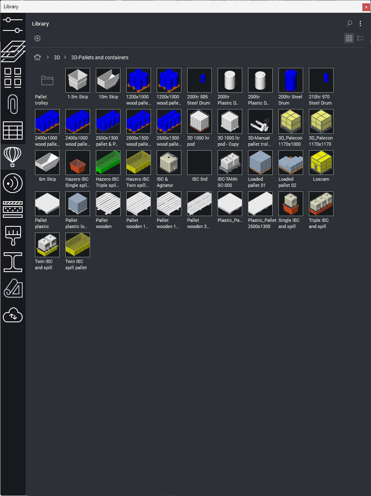The width and height of the screenshot is (371, 496).
Task: Open the Sheet sets table icon
Action: (x=12, y=130)
